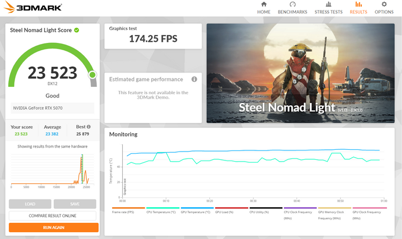Click the score distribution histogram

tap(52, 170)
